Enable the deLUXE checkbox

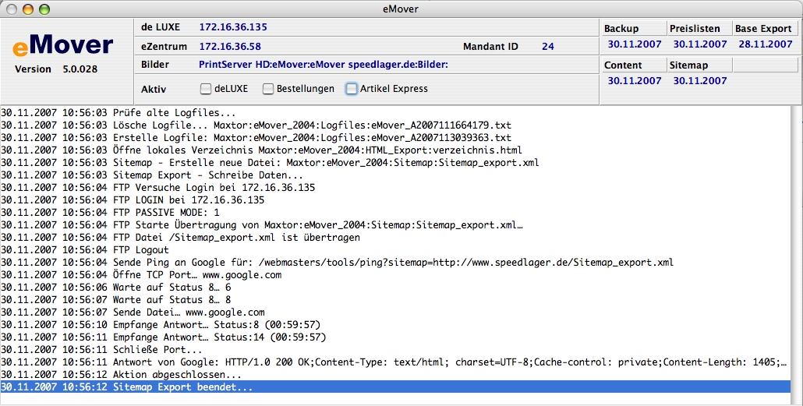pos(206,89)
